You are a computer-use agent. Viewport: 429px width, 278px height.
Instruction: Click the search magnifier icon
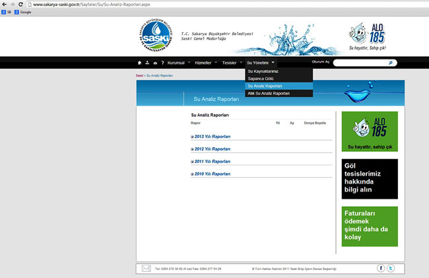click(x=391, y=63)
